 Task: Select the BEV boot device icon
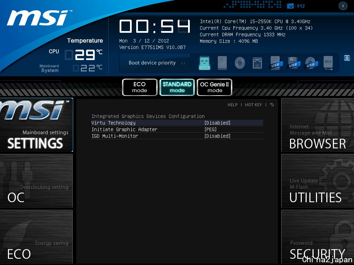pyautogui.click(x=328, y=63)
